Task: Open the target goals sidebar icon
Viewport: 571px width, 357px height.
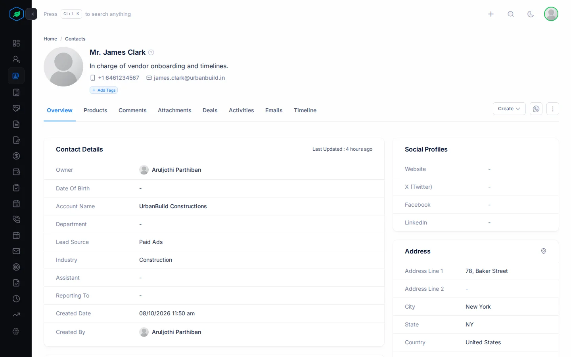Action: [16, 267]
